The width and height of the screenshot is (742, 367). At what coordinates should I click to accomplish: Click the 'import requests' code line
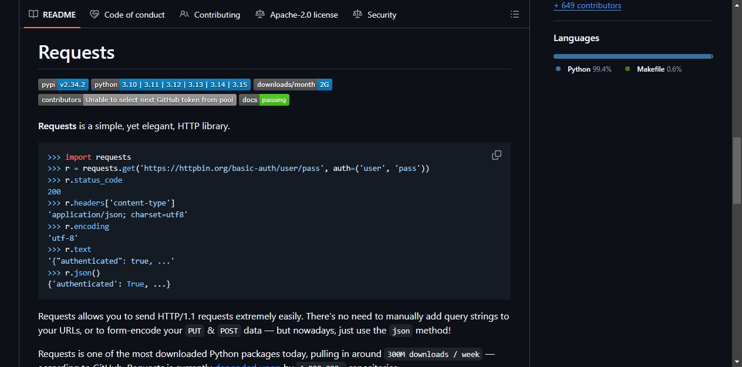89,157
